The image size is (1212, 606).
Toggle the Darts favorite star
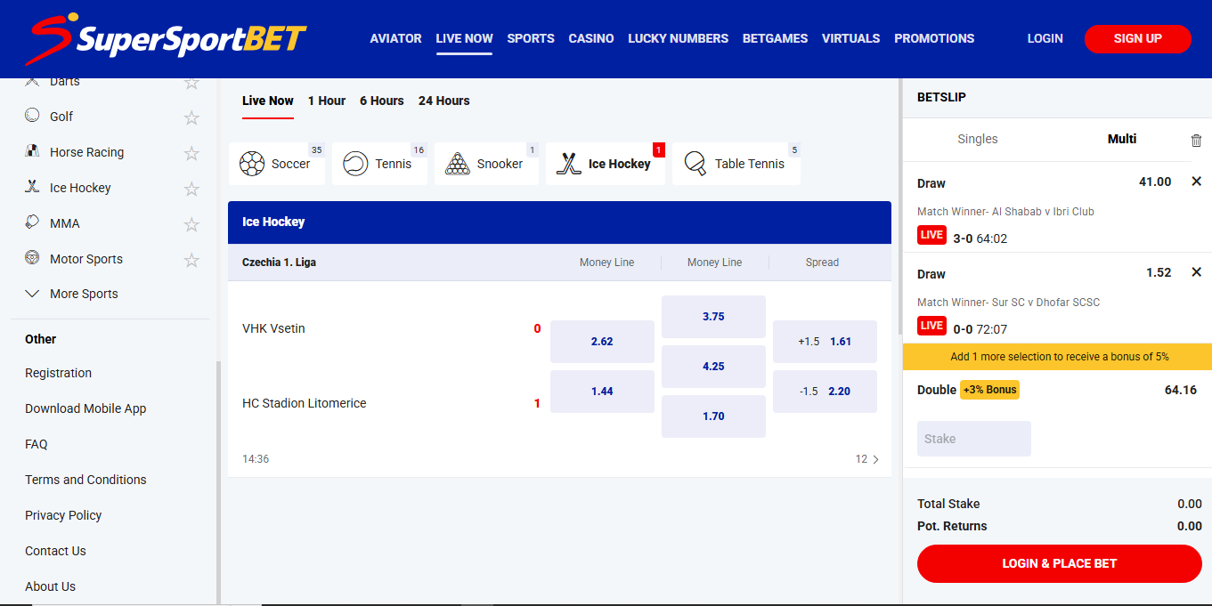[191, 81]
